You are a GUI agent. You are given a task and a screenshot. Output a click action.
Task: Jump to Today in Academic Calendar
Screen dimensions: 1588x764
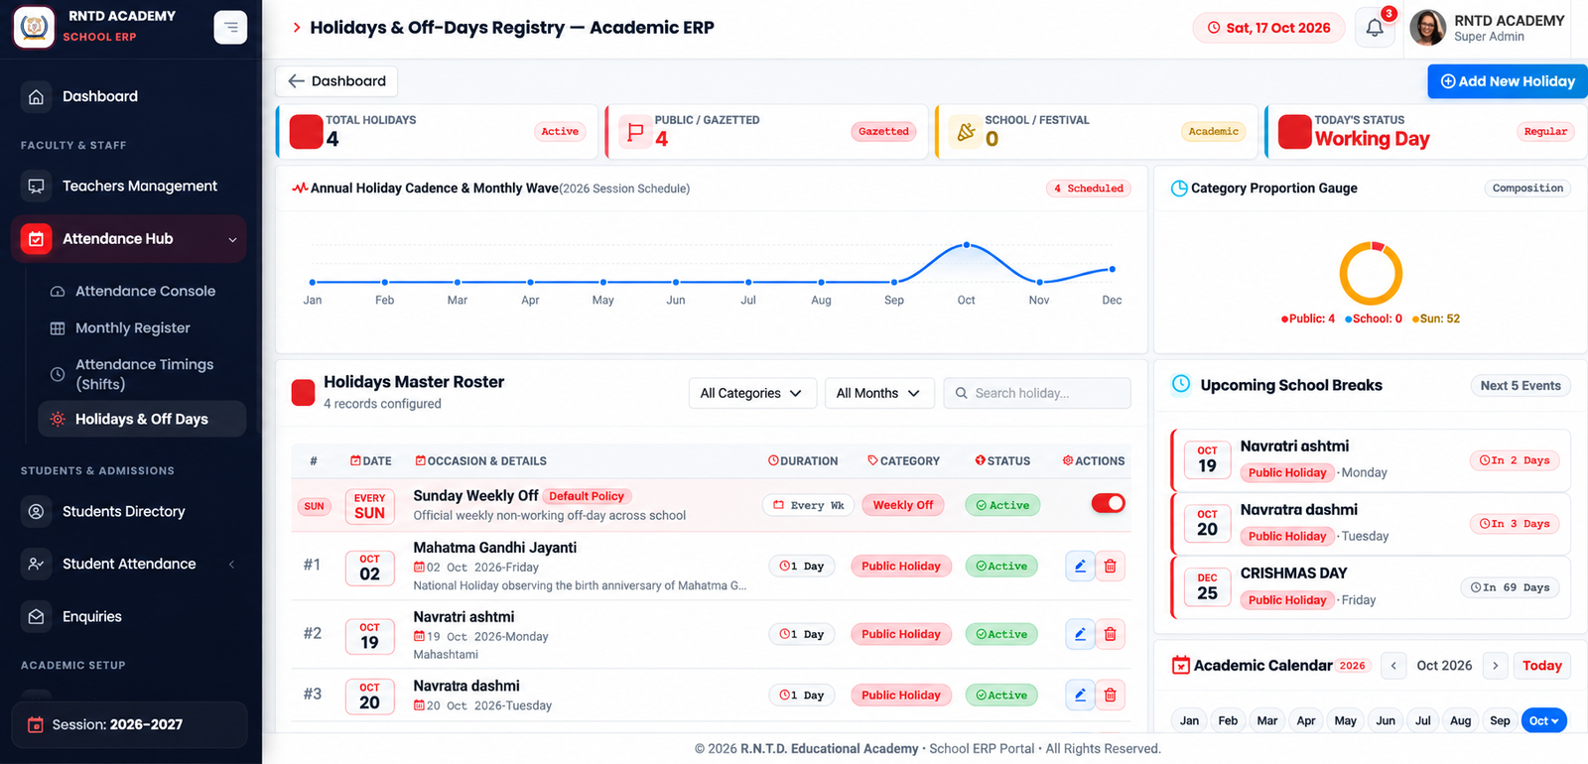coord(1542,666)
